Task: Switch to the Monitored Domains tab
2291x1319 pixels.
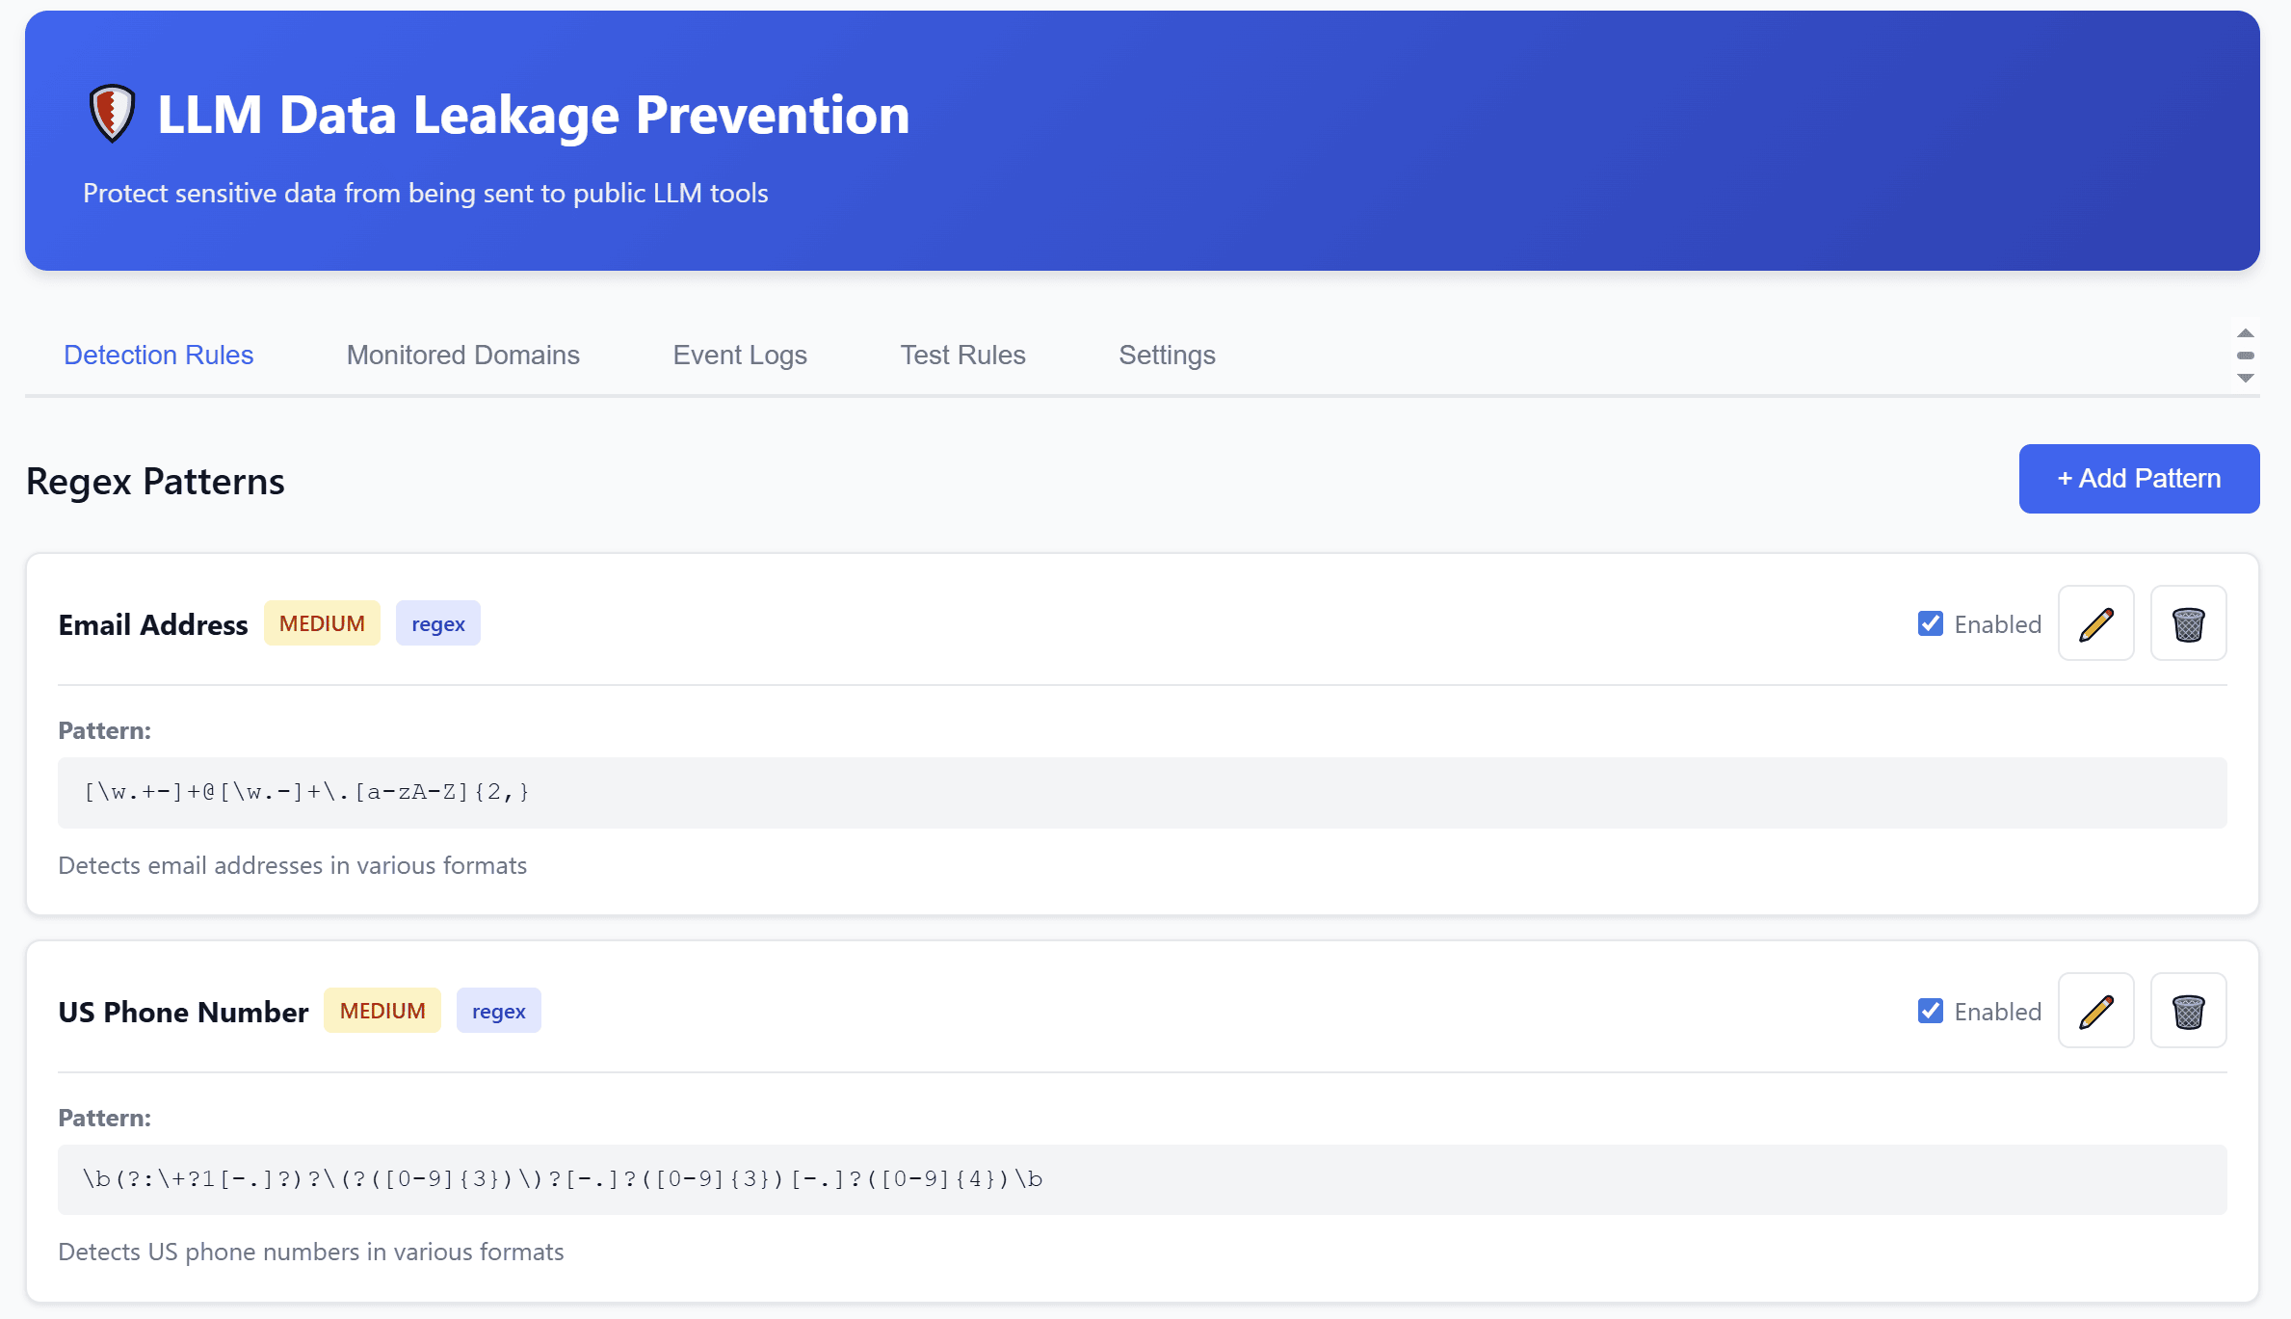Action: click(462, 355)
